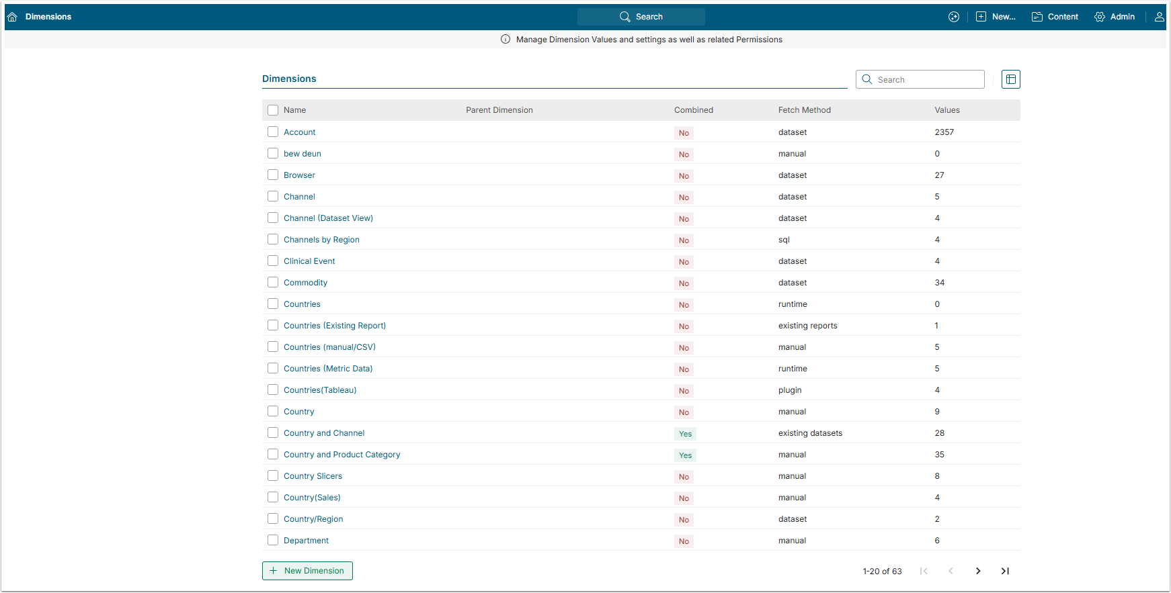This screenshot has width=1171, height=593.
Task: Click the user profile icon
Action: [1159, 17]
